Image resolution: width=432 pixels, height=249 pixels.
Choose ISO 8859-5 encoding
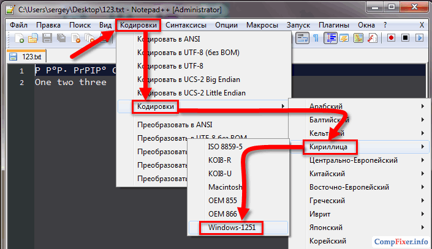[238, 147]
